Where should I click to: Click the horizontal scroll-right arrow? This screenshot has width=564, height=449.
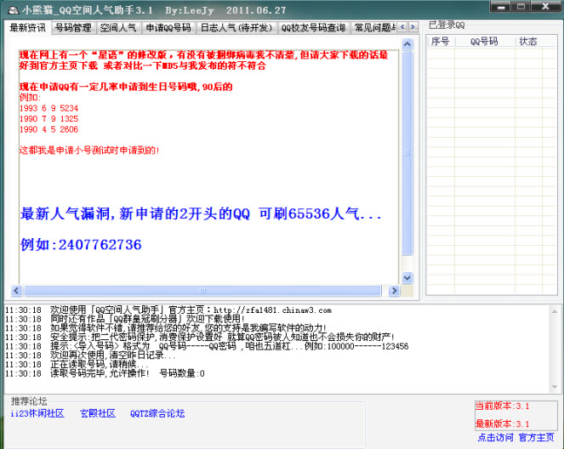[394, 291]
